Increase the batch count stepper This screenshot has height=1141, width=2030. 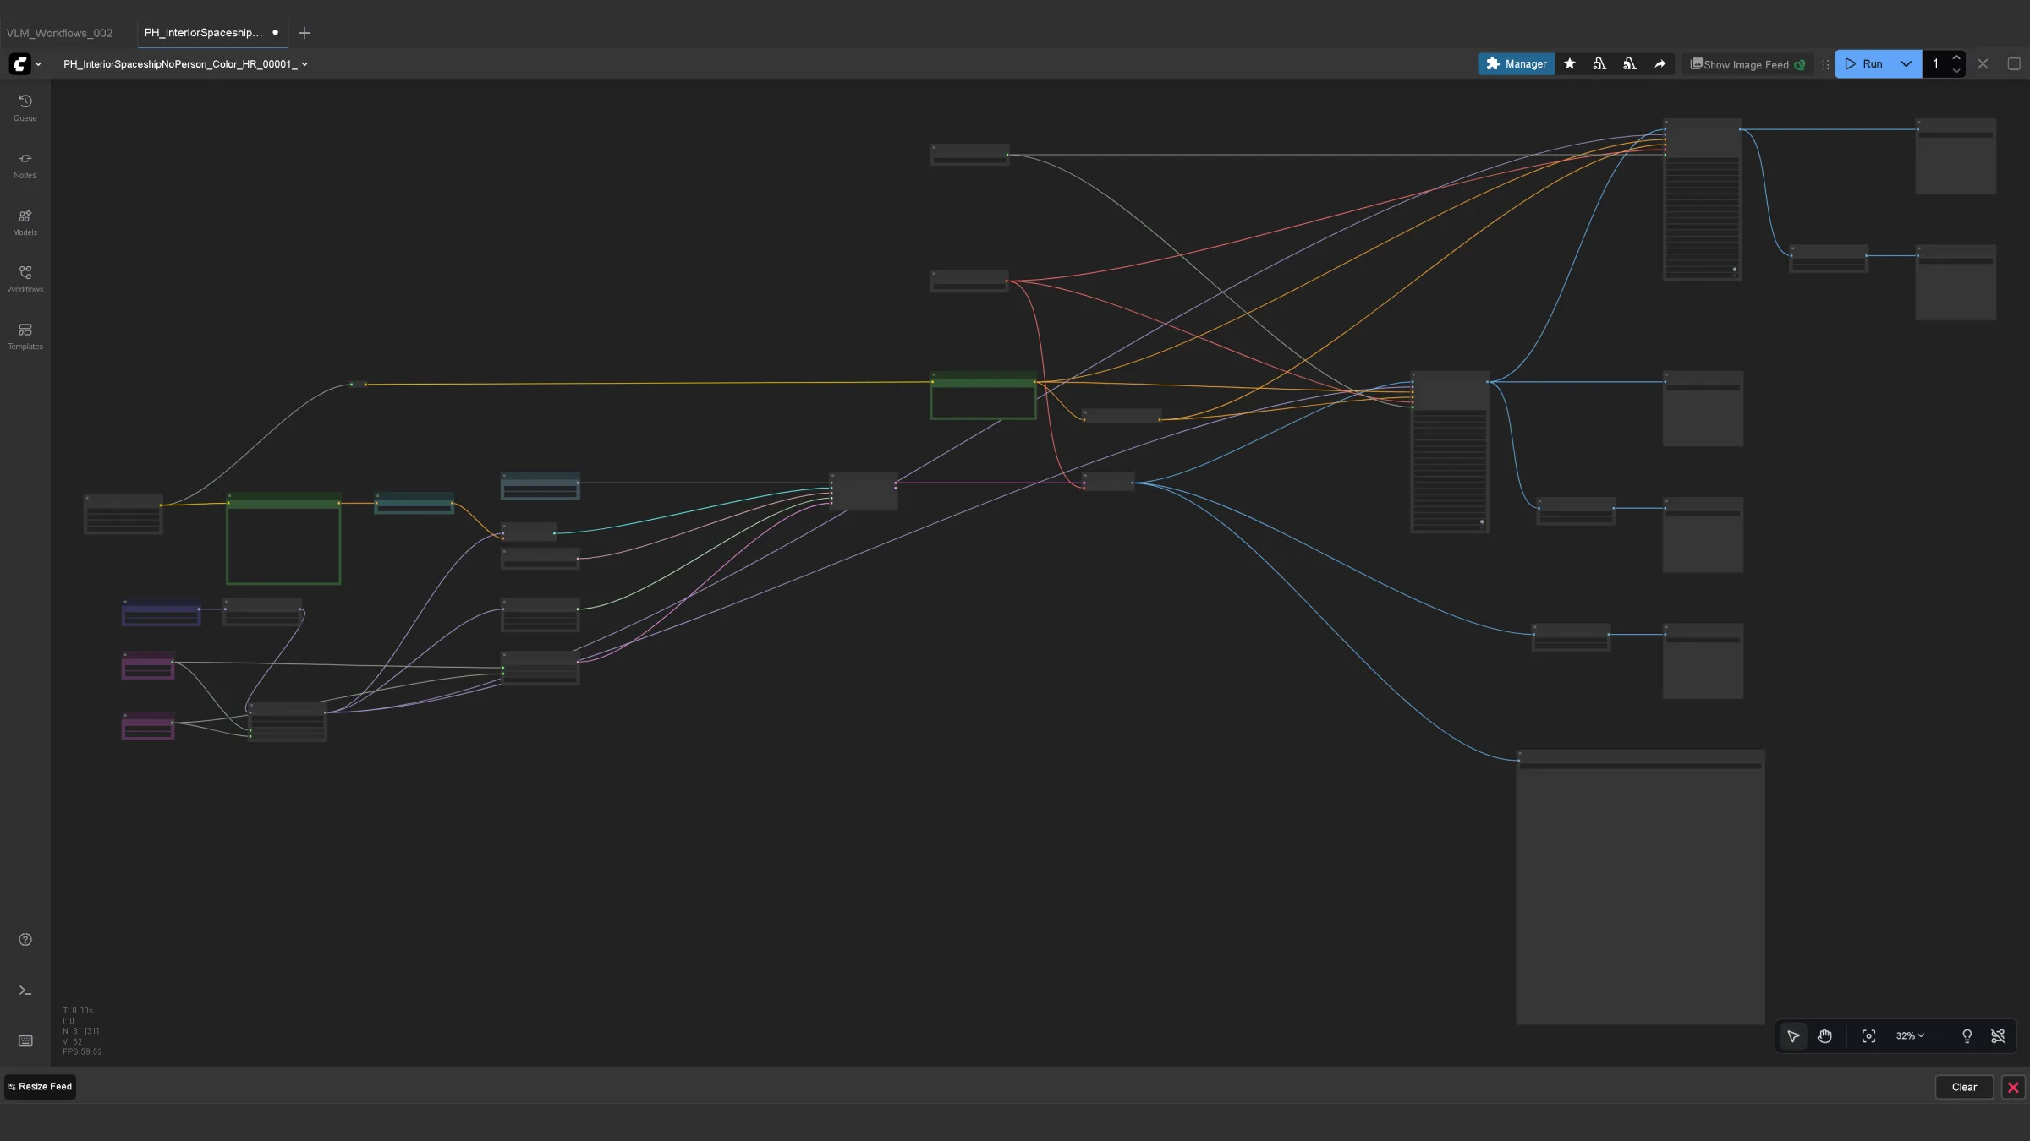point(1956,57)
